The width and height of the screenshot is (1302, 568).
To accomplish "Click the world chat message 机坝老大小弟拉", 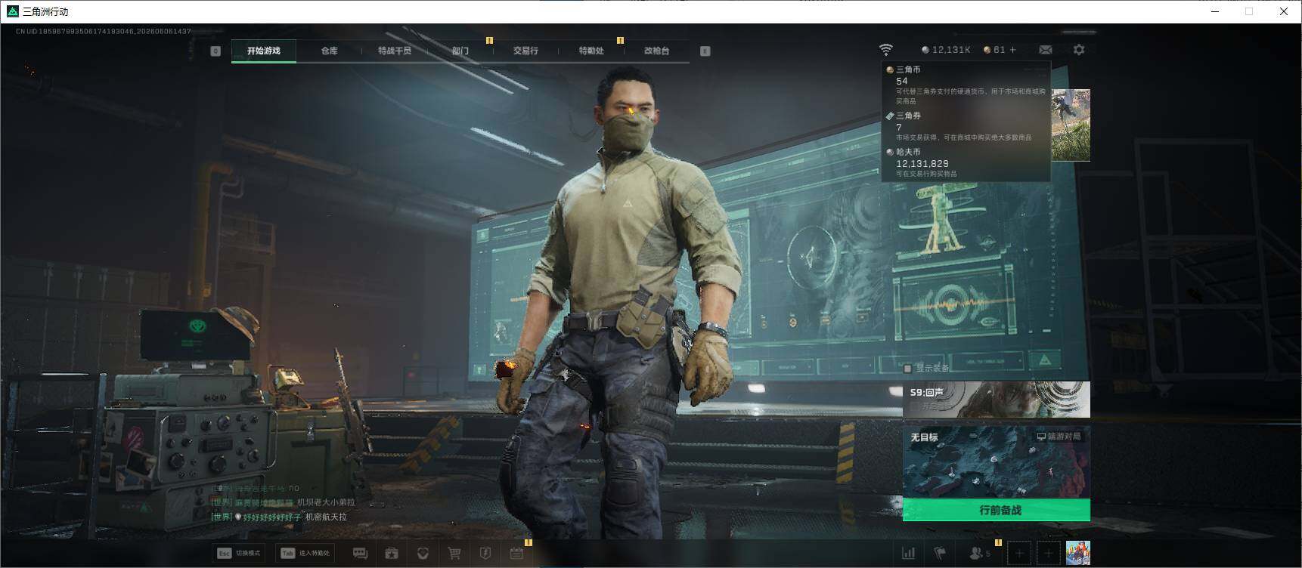I will click(326, 502).
